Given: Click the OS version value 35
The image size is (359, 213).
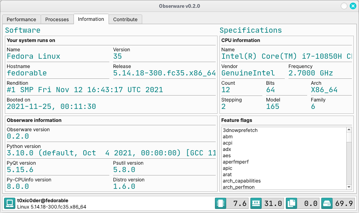Looking at the screenshot, I should pyautogui.click(x=118, y=57).
